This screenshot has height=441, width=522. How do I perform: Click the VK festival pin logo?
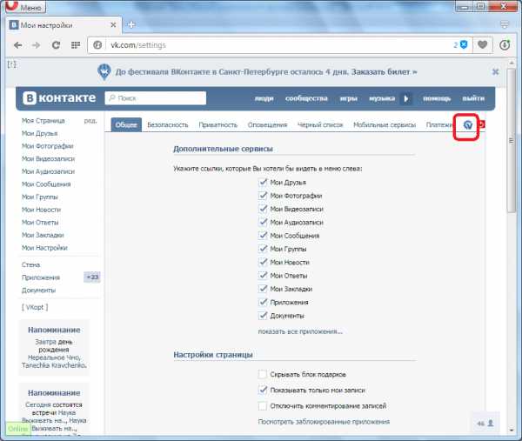[x=104, y=72]
